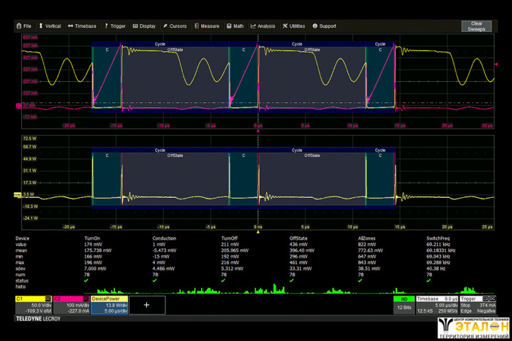Open the Timebase menu

[82, 26]
